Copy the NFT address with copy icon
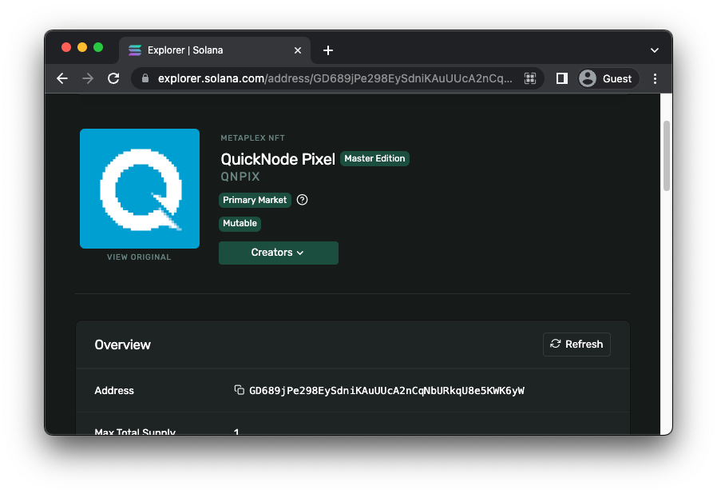Viewport: 717px width, 494px height. [x=239, y=390]
